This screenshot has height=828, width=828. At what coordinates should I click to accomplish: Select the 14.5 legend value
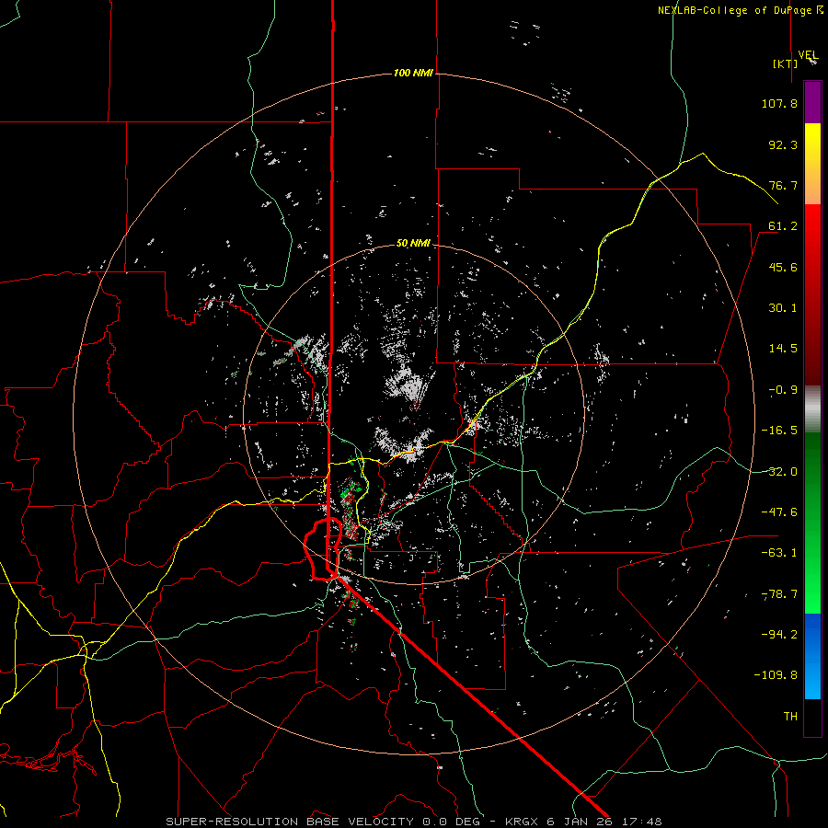click(x=783, y=349)
